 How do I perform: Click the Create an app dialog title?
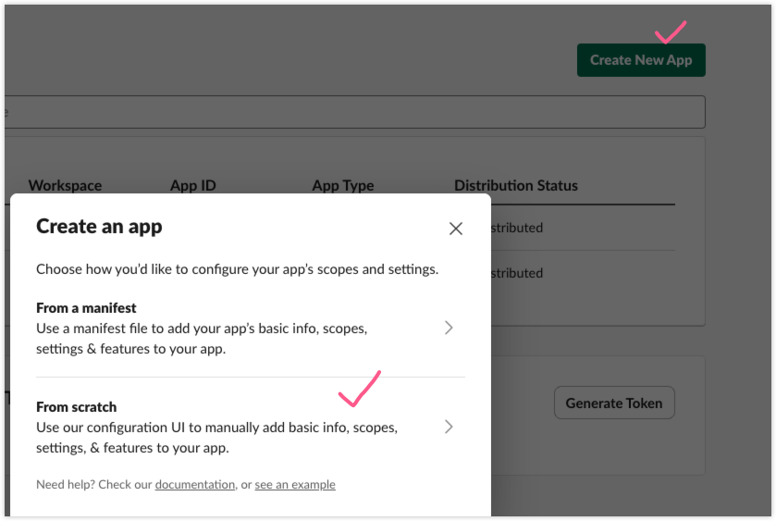coord(99,227)
